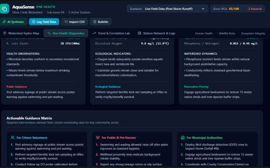Click the Basin WQI 65/100 indicator

click(x=226, y=9)
